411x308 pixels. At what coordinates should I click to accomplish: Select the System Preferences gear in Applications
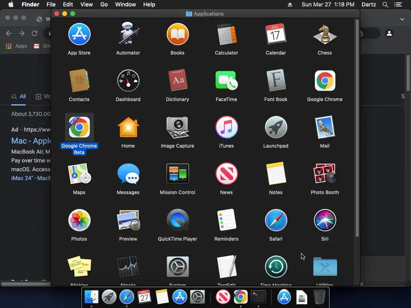point(177,267)
